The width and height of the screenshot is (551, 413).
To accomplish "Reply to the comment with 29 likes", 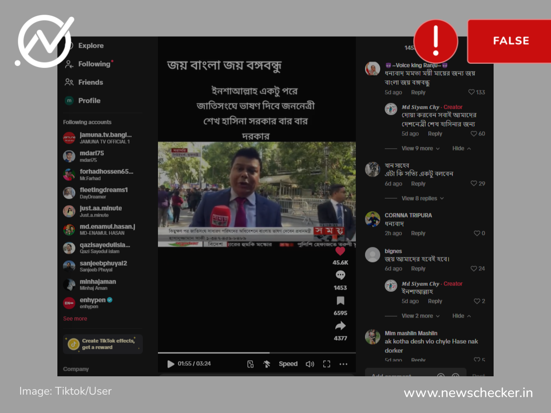I will tap(418, 184).
